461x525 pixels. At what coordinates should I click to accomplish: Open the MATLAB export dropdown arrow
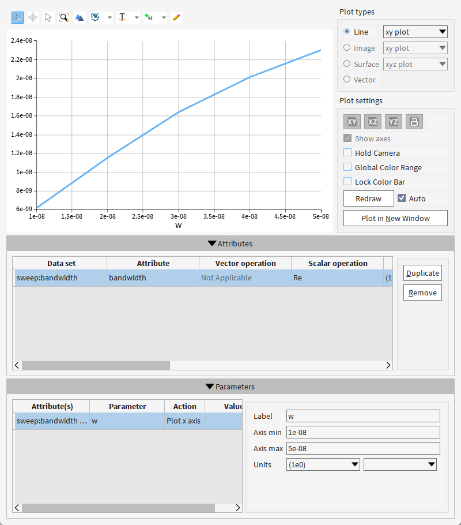[x=164, y=17]
